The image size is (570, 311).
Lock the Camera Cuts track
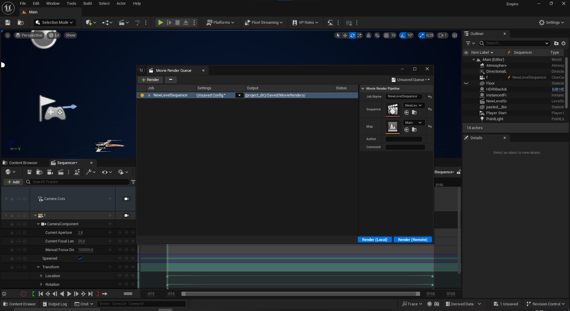tap(12, 199)
